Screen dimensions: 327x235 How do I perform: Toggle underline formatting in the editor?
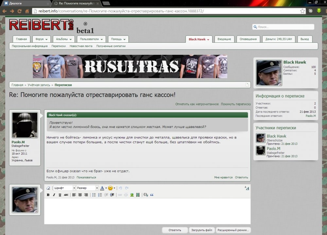pos(60,195)
